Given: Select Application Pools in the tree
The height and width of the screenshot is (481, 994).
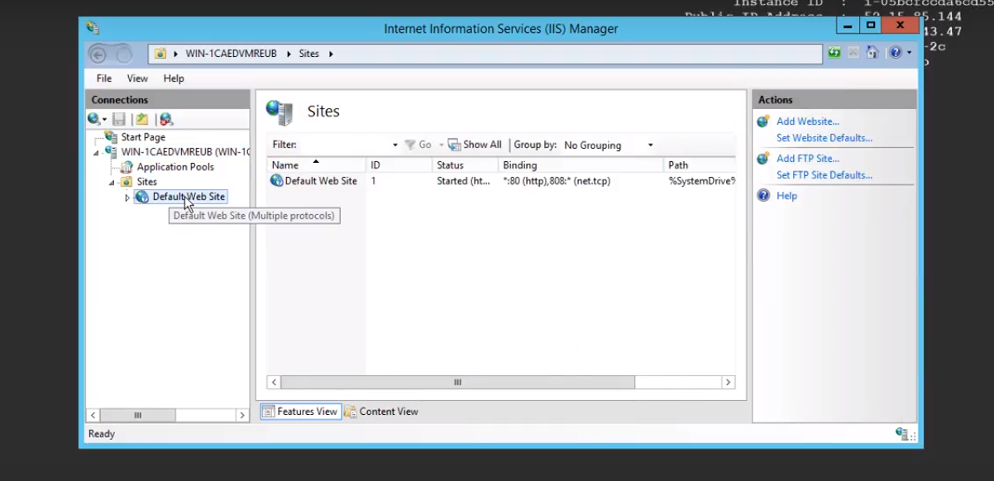Looking at the screenshot, I should pos(175,167).
